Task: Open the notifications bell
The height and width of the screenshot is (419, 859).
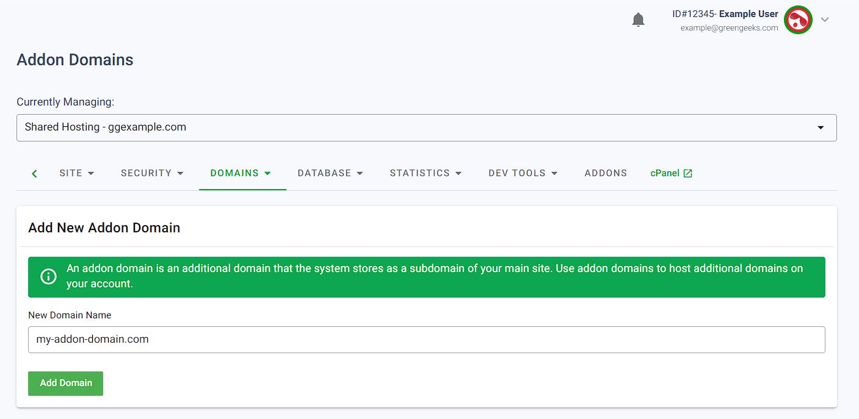Action: (x=638, y=20)
